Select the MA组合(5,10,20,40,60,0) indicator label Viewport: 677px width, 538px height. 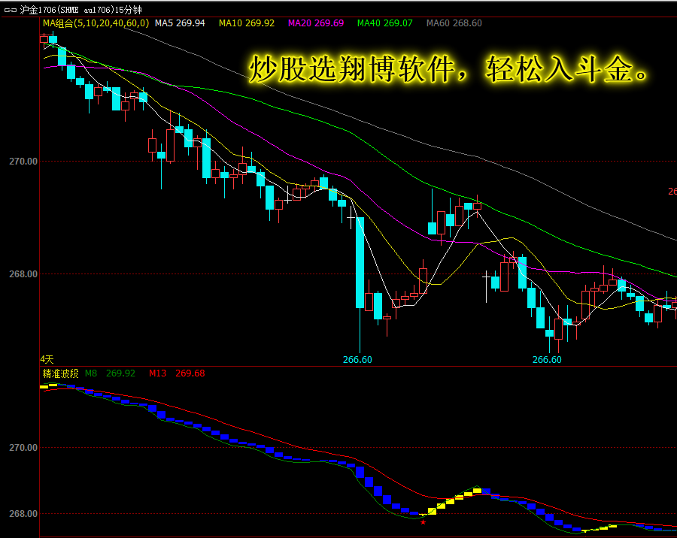tap(96, 23)
